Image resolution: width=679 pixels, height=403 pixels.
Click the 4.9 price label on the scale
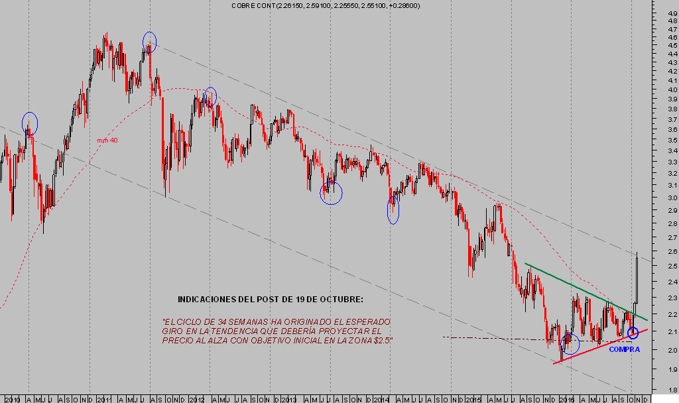point(672,12)
